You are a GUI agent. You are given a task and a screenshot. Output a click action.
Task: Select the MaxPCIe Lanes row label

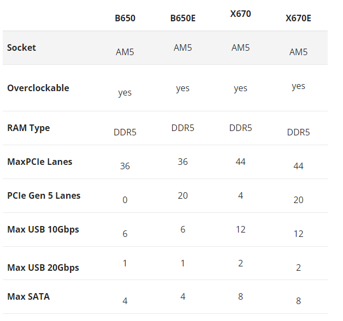click(40, 162)
